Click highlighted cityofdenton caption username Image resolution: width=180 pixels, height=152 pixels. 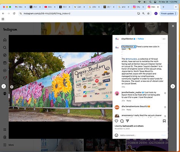[129, 47]
